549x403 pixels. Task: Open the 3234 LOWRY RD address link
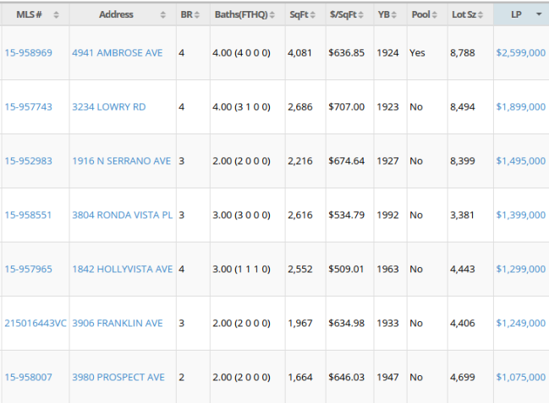[x=109, y=107]
